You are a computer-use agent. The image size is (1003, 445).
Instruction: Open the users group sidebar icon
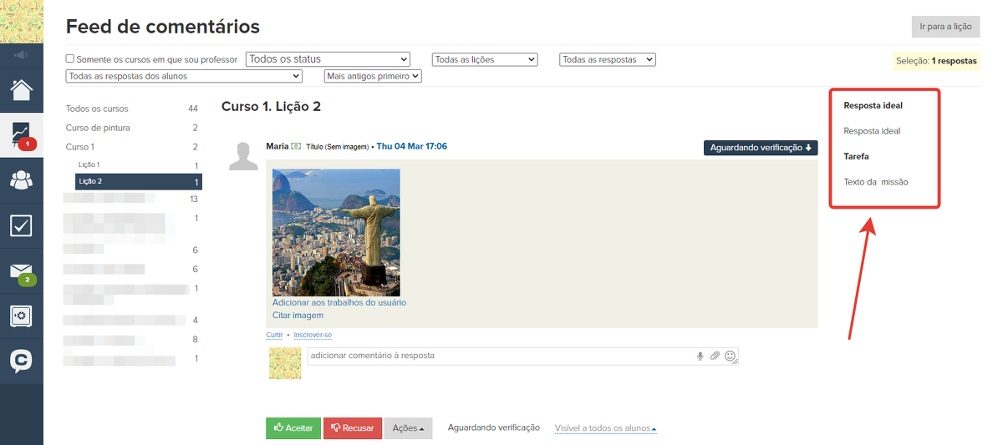click(22, 180)
